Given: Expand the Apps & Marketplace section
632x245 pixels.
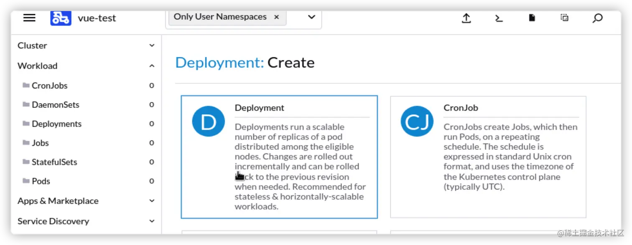Looking at the screenshot, I should pos(152,201).
